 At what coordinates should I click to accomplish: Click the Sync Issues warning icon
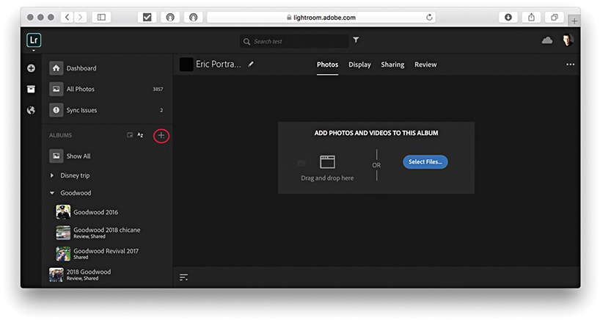click(x=56, y=110)
